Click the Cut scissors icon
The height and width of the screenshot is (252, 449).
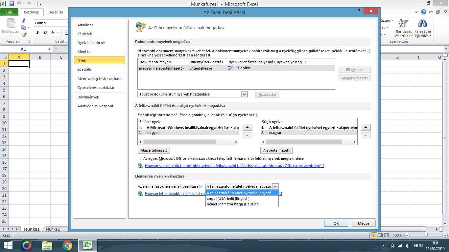(24, 20)
